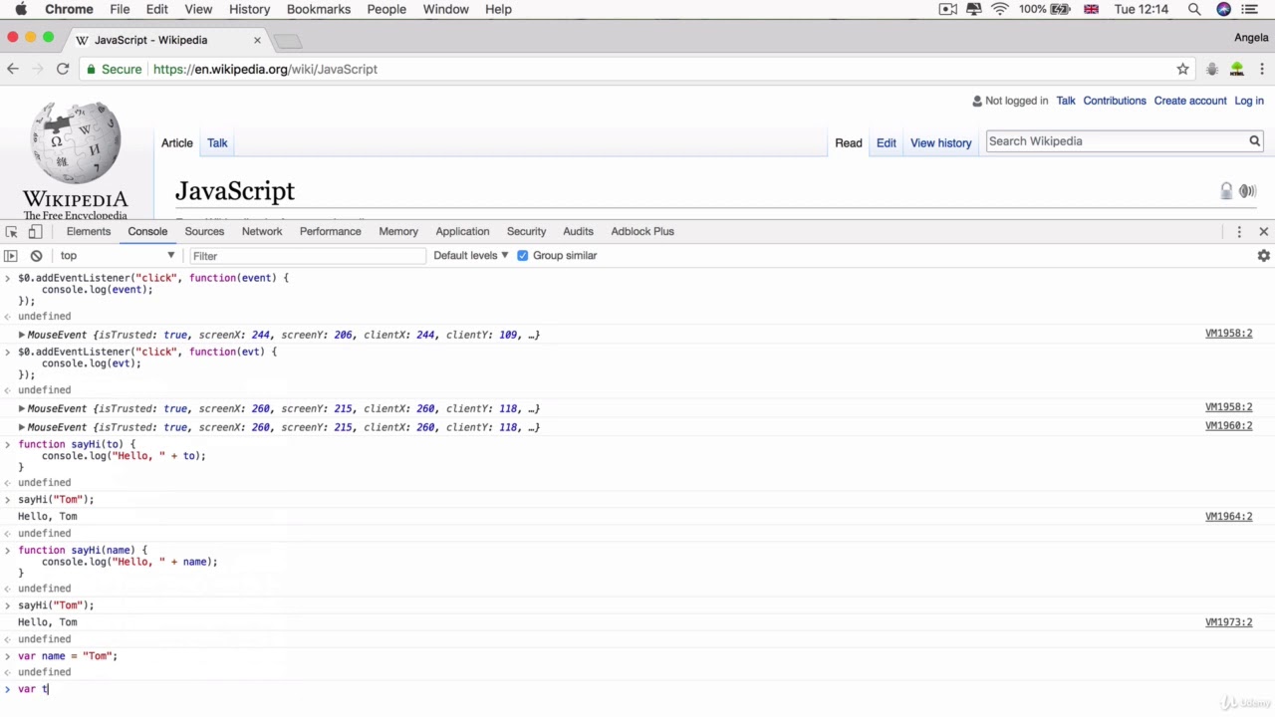Open the Performance tab
The image size is (1275, 717).
tap(331, 231)
